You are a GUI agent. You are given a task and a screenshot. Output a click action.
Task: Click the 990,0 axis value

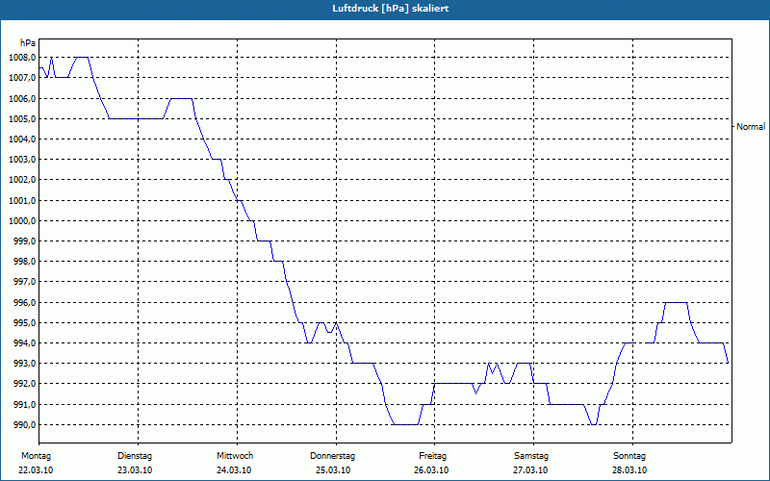pos(25,424)
